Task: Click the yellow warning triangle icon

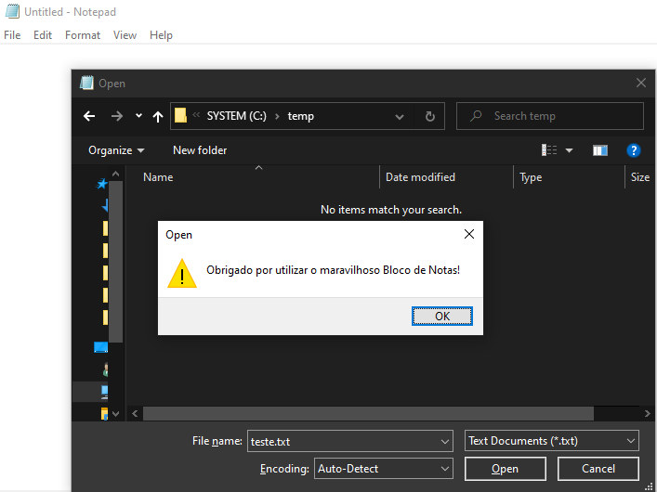Action: 182,274
